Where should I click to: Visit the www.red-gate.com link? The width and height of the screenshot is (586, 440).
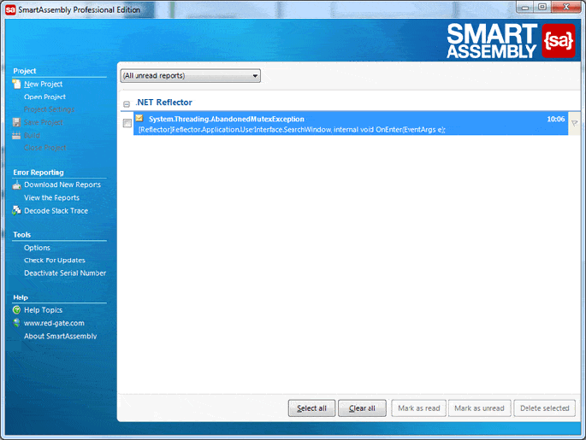pyautogui.click(x=54, y=323)
